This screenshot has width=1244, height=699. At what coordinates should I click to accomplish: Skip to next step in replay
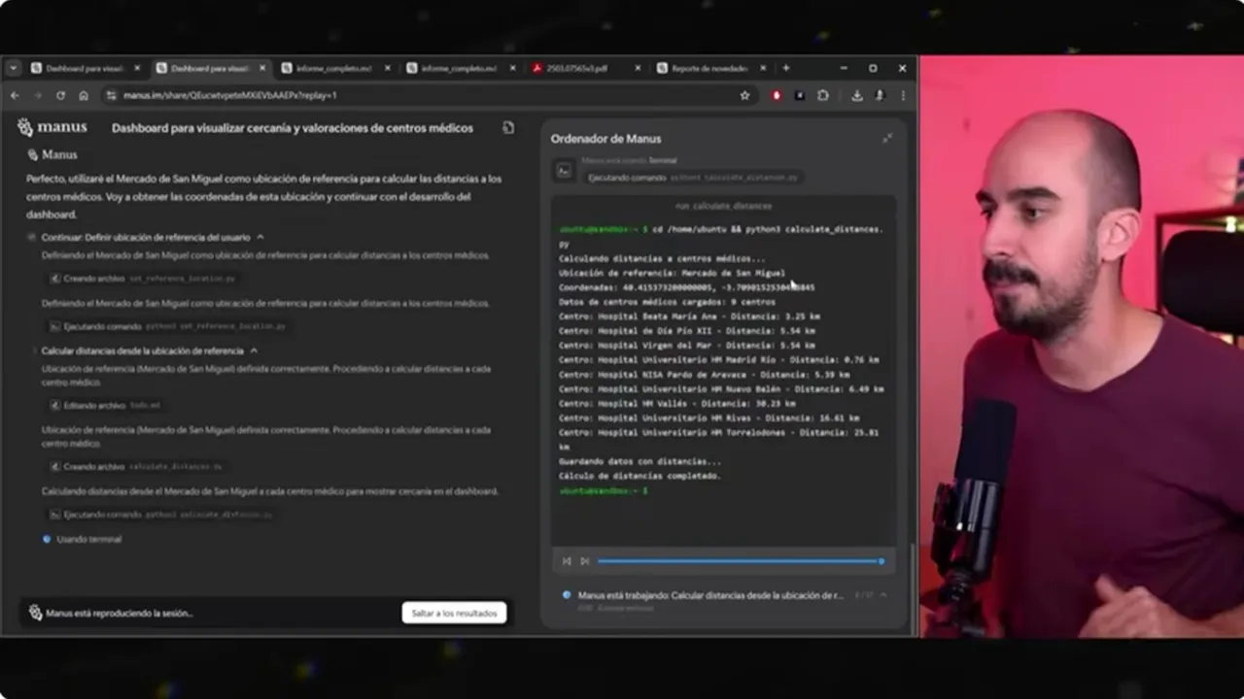(x=584, y=561)
